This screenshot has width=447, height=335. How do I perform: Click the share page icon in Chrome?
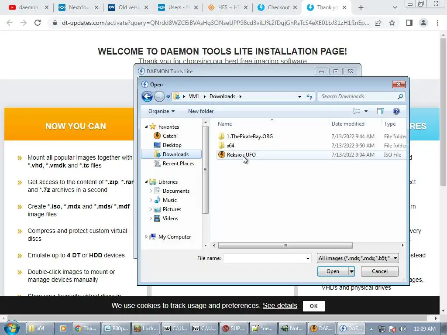pyautogui.click(x=378, y=23)
